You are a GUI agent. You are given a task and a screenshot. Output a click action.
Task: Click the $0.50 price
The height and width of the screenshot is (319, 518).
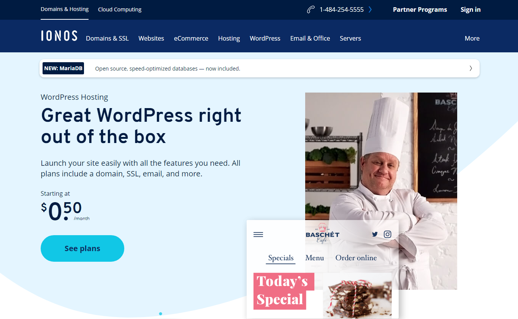pos(61,211)
